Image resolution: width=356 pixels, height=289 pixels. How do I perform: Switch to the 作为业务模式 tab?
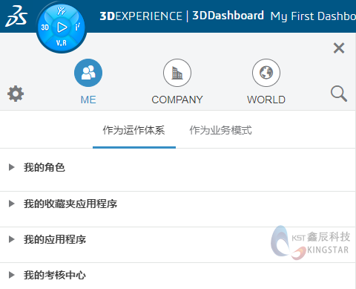[221, 130]
